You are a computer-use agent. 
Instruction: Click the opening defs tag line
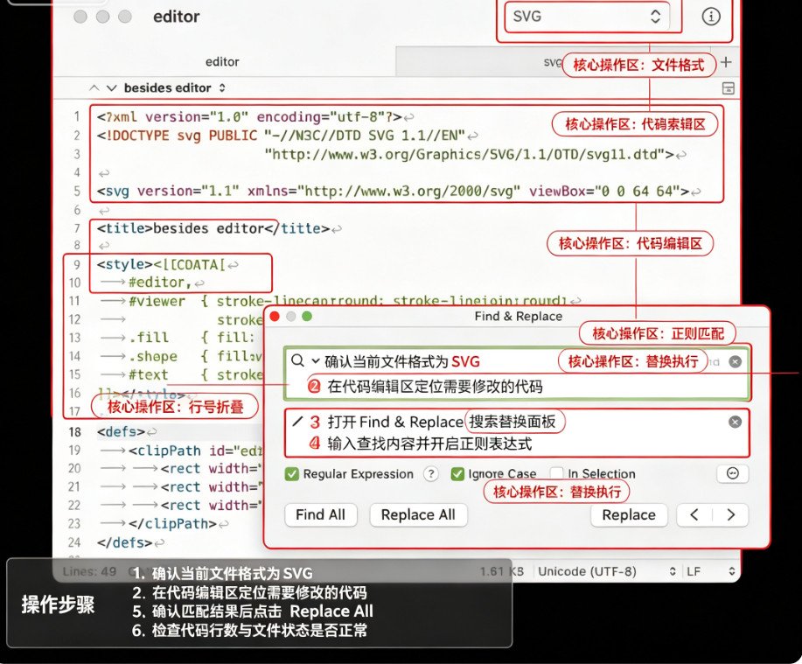[121, 432]
